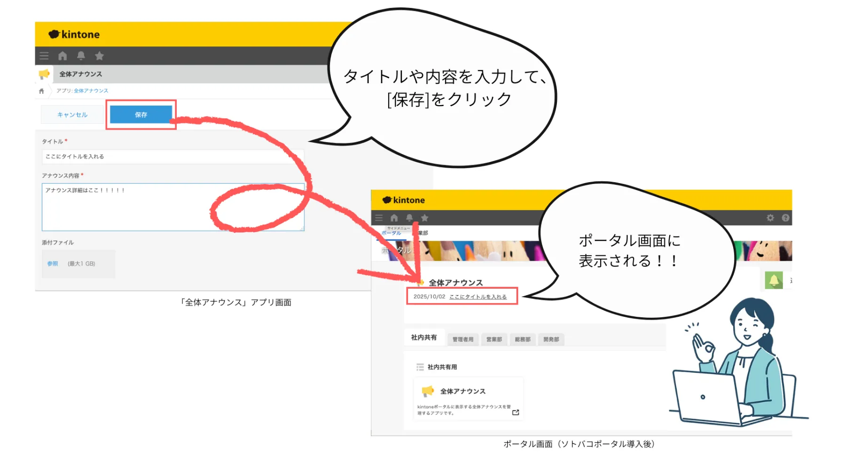Screen dimensions: 846x475
Task: Select the 管理者用 tab
Action: click(462, 339)
